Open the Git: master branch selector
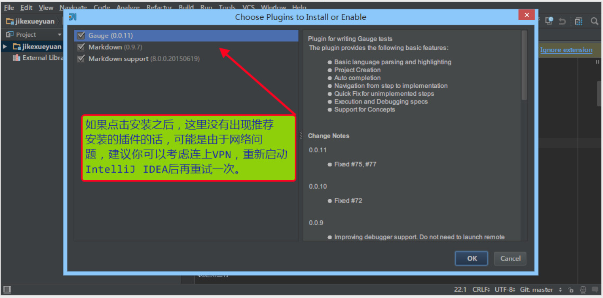Image resolution: width=603 pixels, height=298 pixels. 541,290
